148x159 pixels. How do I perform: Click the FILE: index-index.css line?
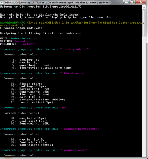[18, 38]
